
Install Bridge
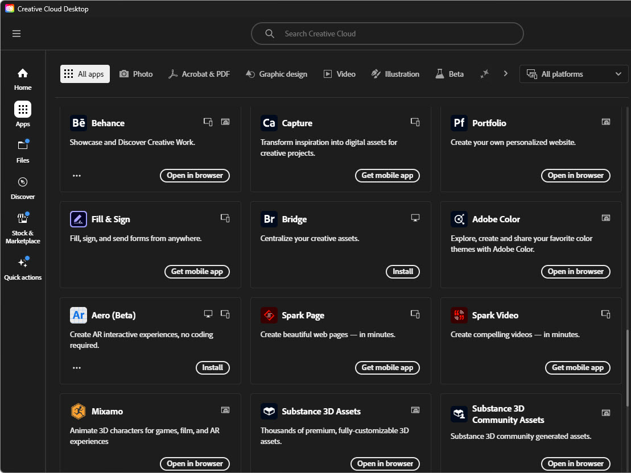[x=403, y=272]
